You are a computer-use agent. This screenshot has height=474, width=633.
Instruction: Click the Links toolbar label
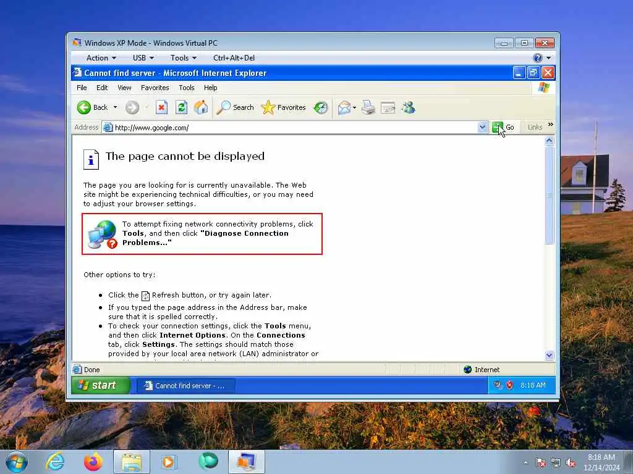[x=535, y=127]
